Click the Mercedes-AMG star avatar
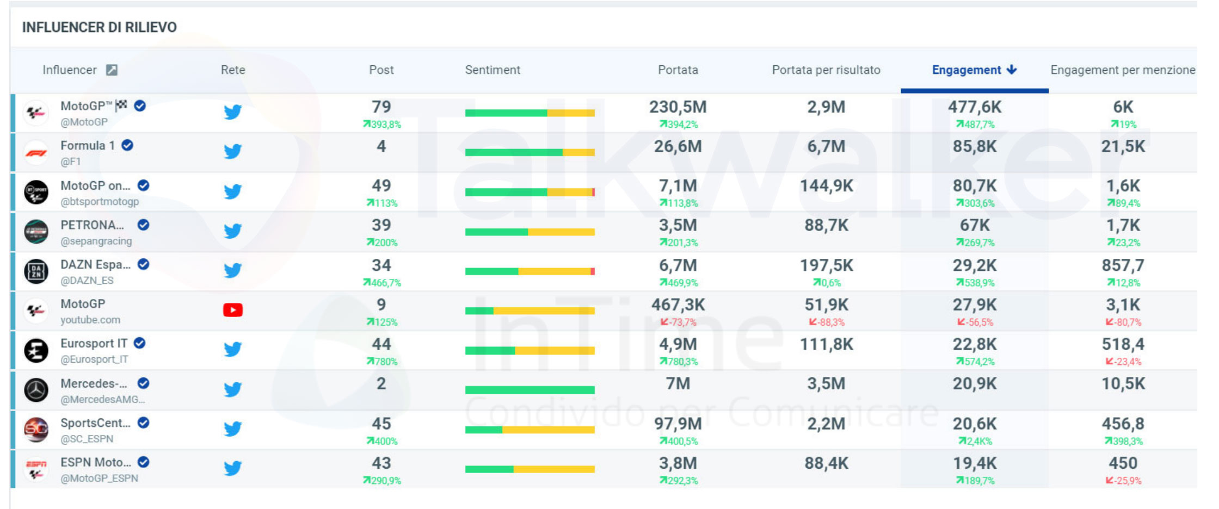This screenshot has height=509, width=1219. pyautogui.click(x=36, y=390)
